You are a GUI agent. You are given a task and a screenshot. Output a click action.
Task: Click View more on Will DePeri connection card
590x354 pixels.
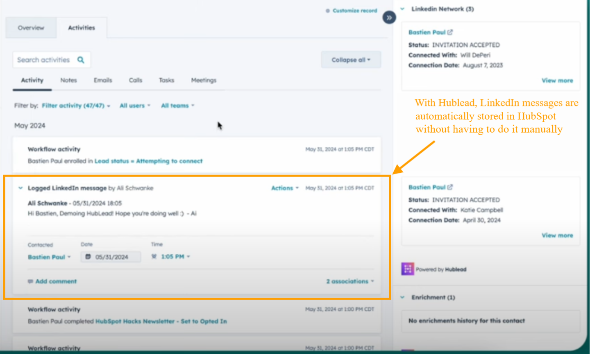point(557,81)
